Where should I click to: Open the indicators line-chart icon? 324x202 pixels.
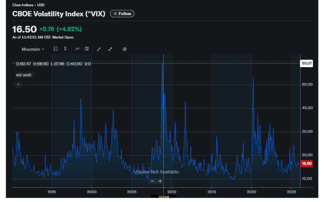coord(77,49)
